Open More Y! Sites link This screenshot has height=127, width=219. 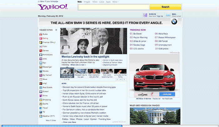[x=51, y=120]
